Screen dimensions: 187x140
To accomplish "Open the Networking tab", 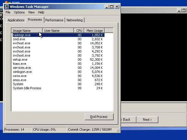I will [x=75, y=20].
